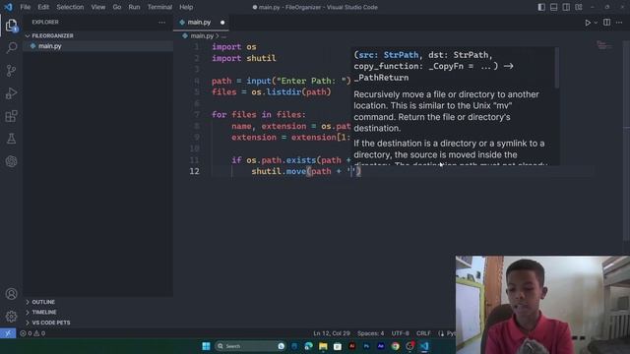Viewport: 630px width, 354px height.
Task: Open the ChatGPT extension icon in activity bar
Action: tap(11, 161)
